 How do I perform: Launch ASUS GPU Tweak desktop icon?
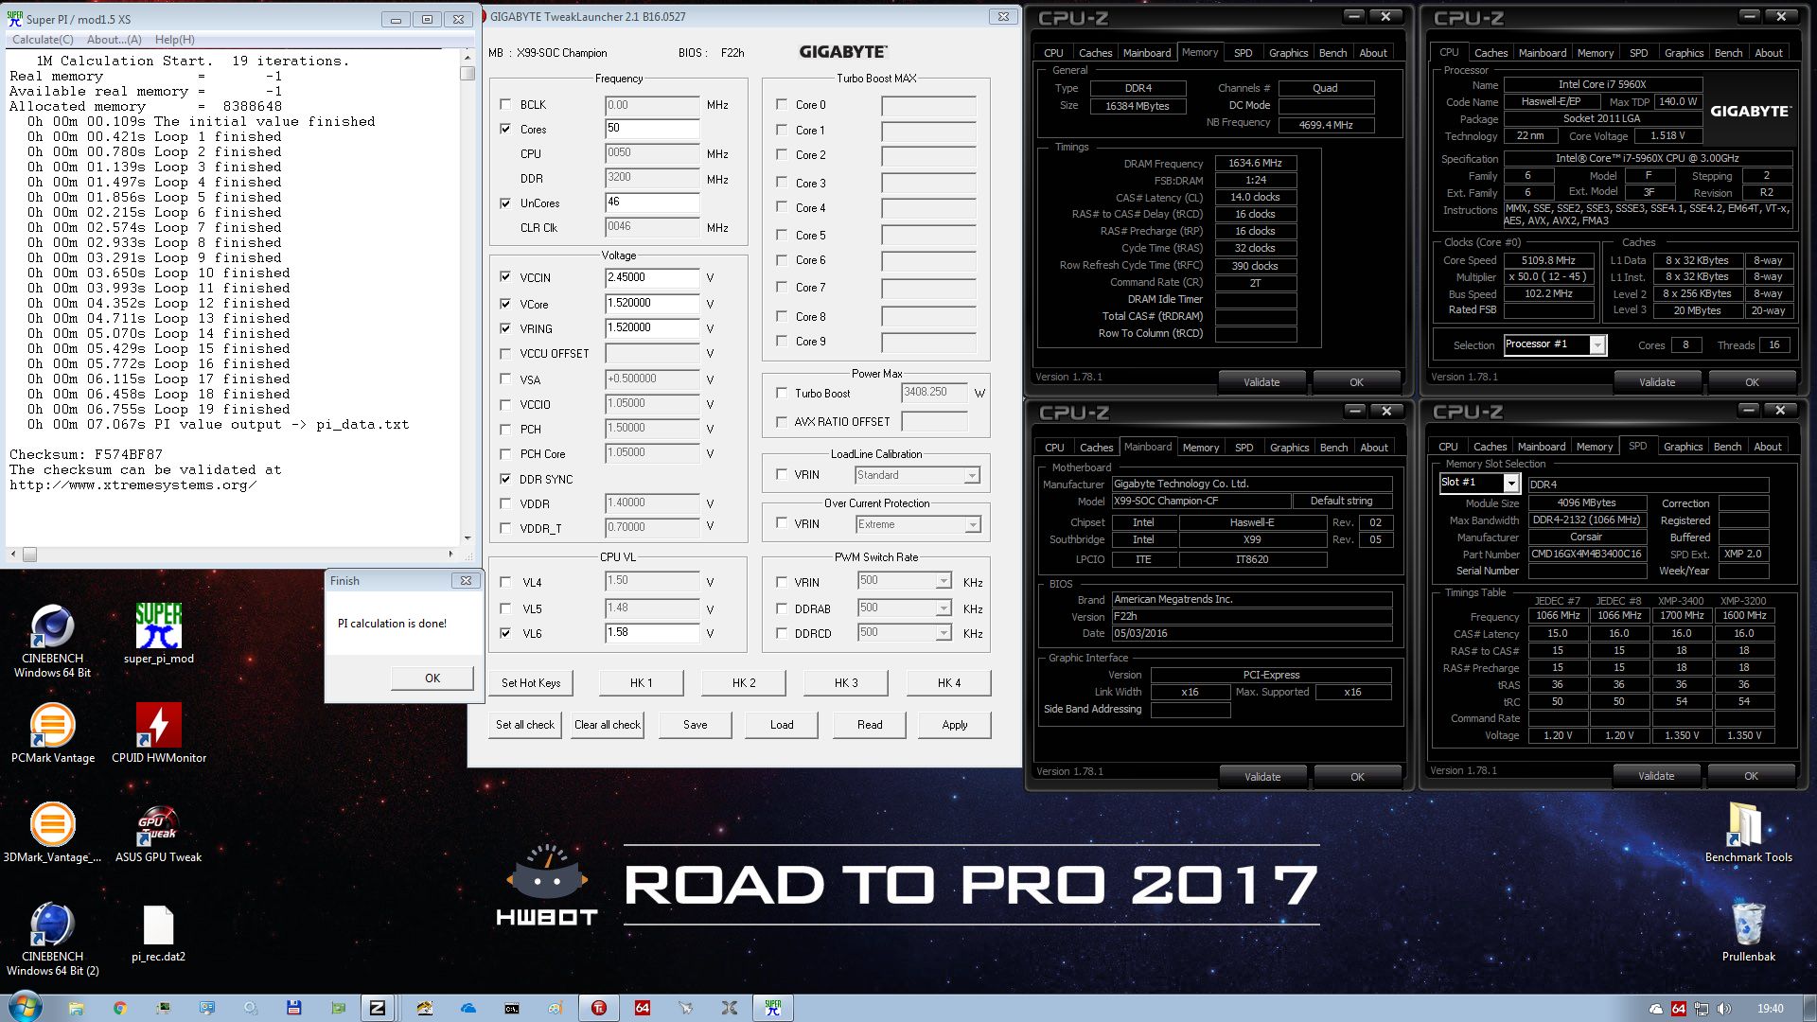[158, 833]
